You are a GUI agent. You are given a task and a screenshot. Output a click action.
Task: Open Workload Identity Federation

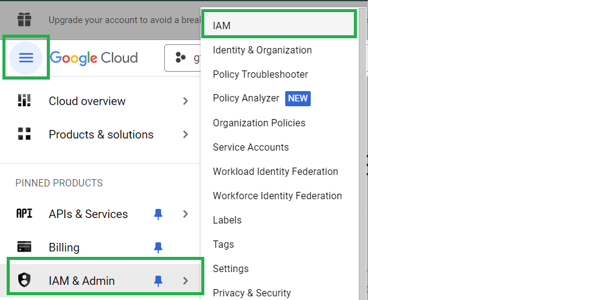[275, 171]
